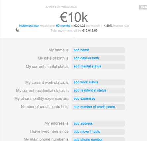This screenshot has width=147, height=141.
Task: Change the 60 months repayment term
Action: pos(63,26)
